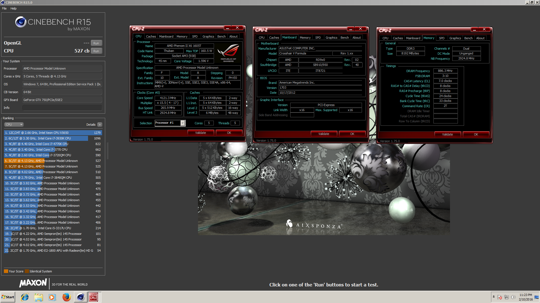Viewport: 540px width, 303px height.
Task: Click the network tray icon
Action: (507, 297)
